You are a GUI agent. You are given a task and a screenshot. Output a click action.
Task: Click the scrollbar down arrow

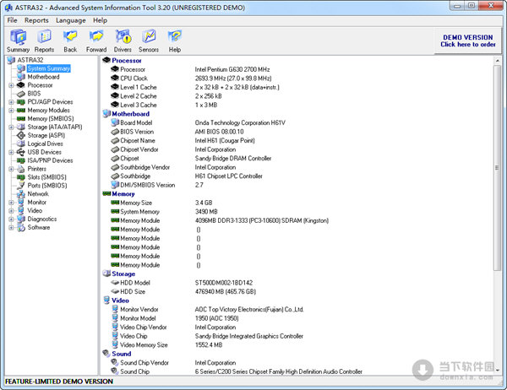497,371
